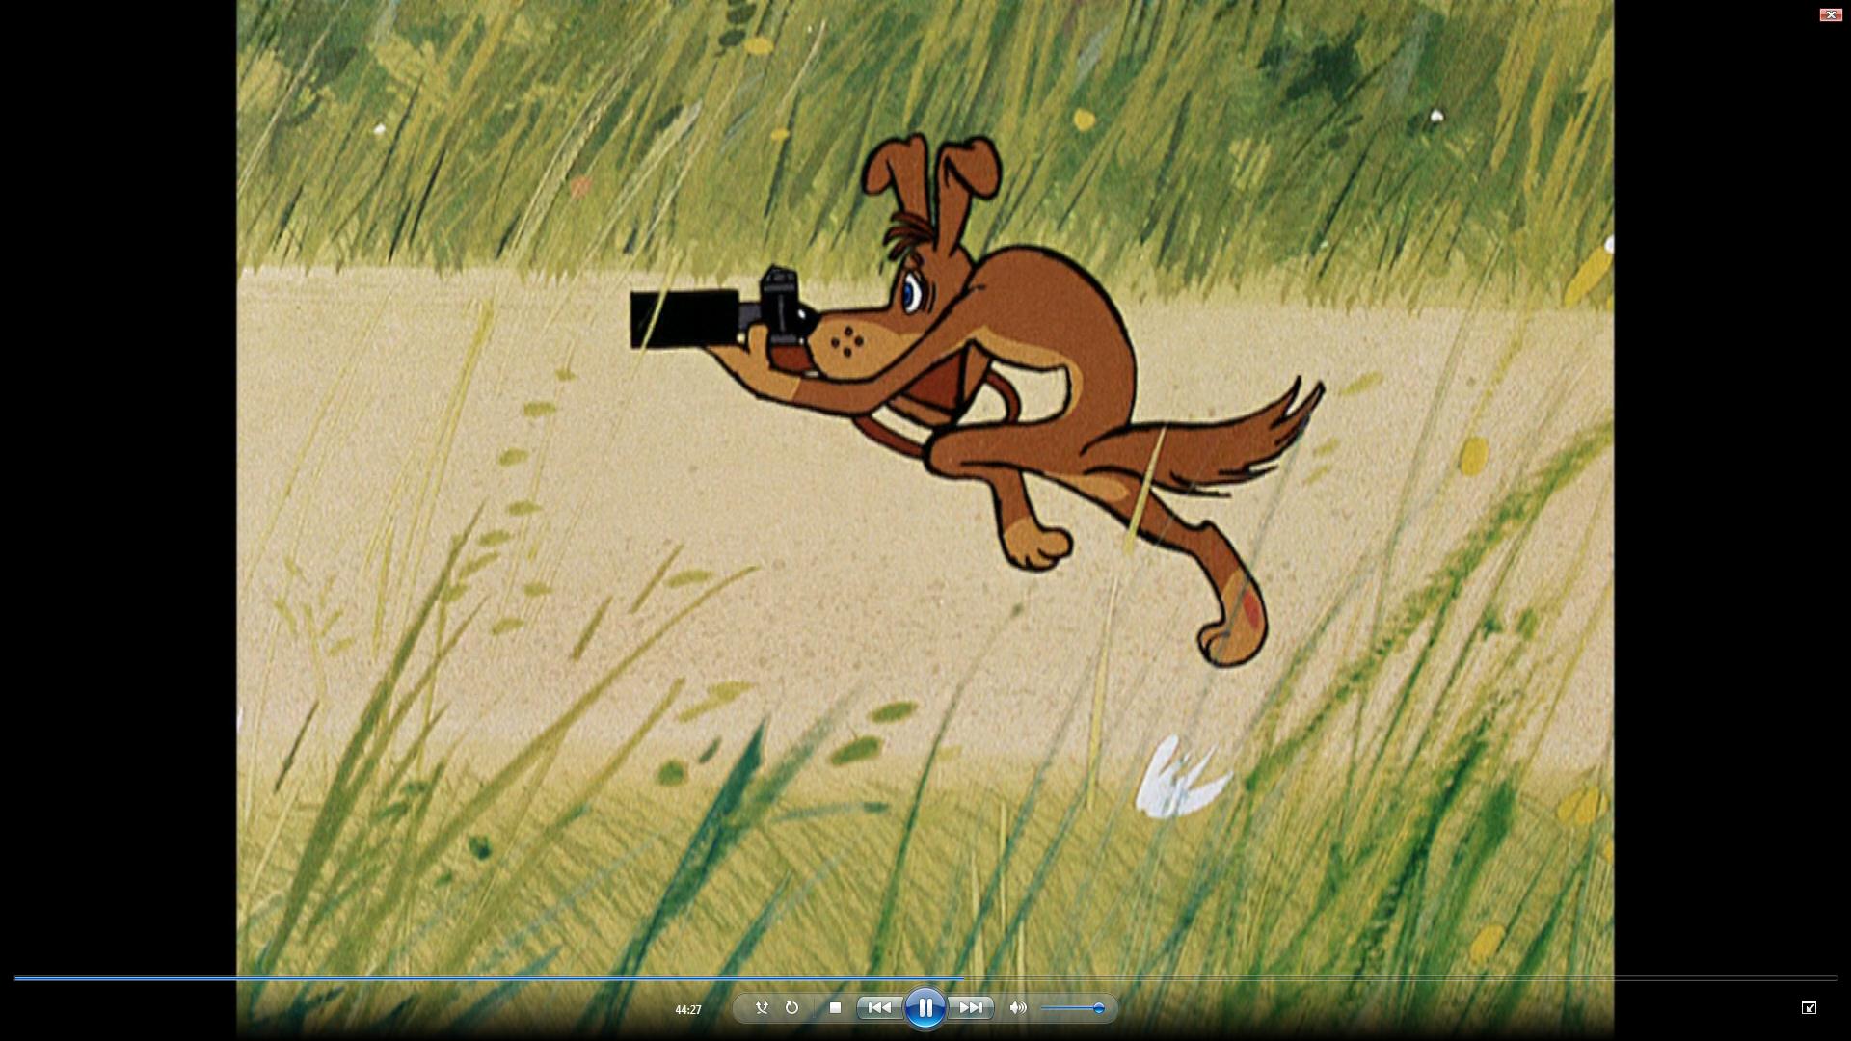Click the black letterbox area left of video
Screen dimensions: 1851x1041
click(116, 482)
